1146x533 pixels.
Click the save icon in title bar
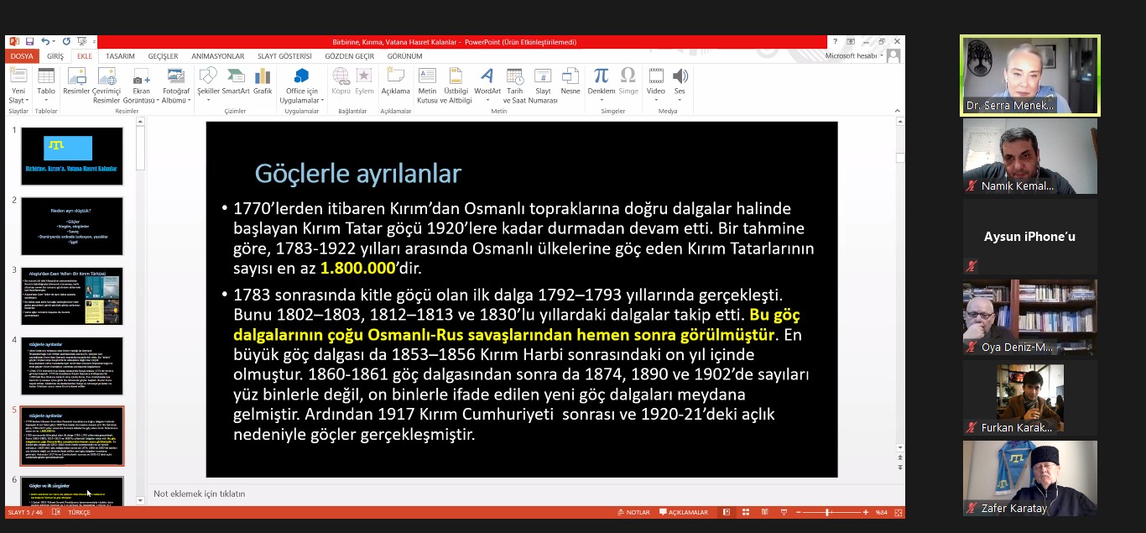coord(30,42)
